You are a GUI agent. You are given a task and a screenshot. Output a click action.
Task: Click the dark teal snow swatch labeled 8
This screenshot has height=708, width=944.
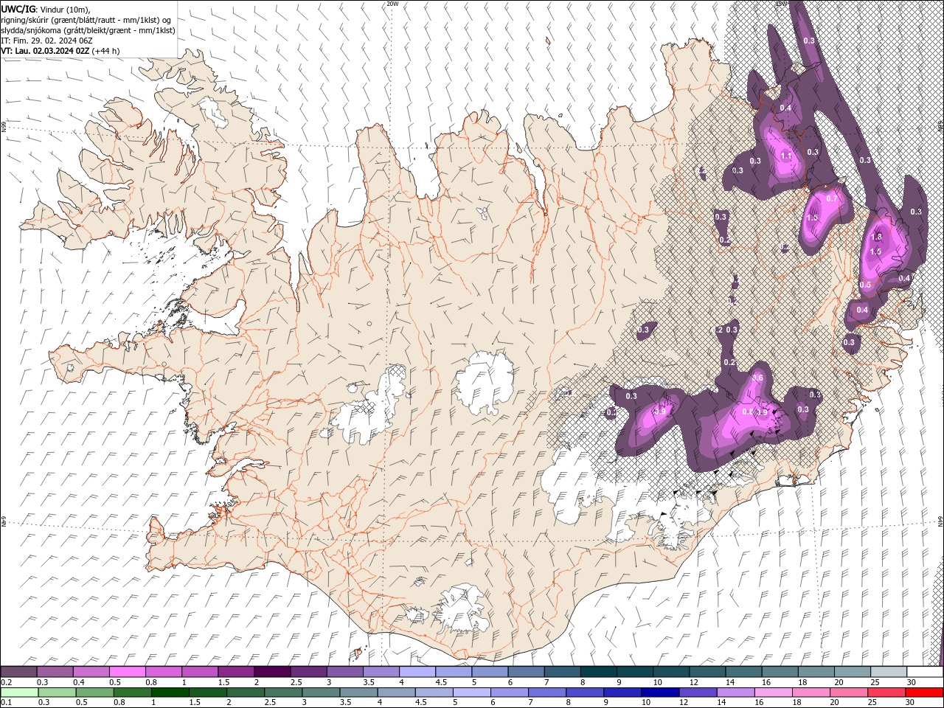pos(598,672)
